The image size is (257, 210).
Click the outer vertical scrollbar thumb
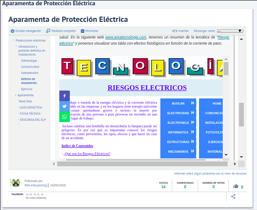click(242, 115)
